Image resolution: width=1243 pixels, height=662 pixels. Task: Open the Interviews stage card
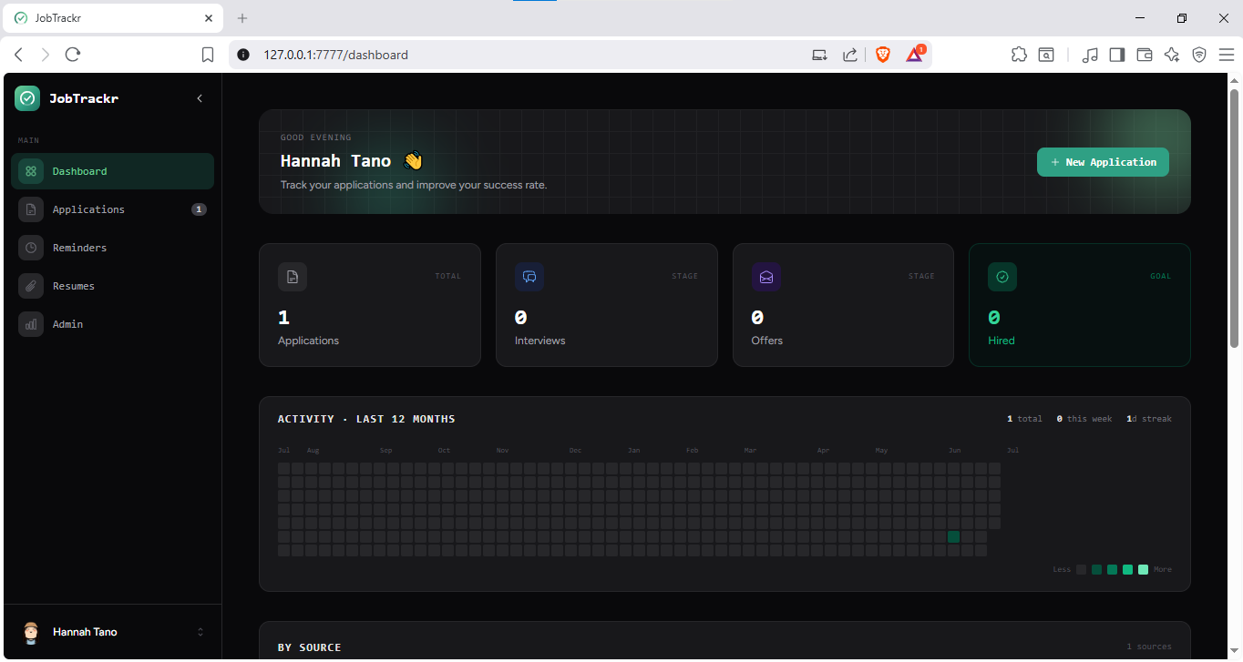pyautogui.click(x=607, y=305)
